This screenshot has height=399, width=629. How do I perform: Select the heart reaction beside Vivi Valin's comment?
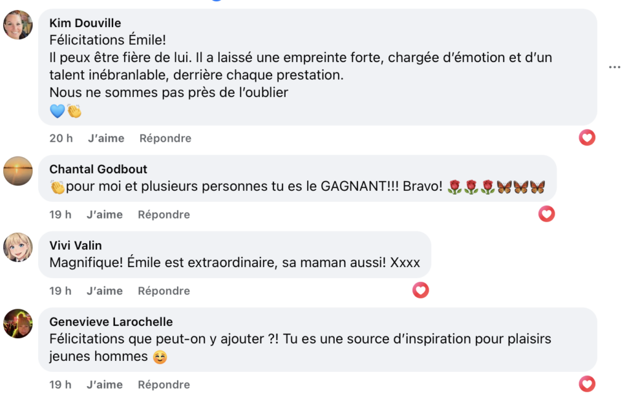click(x=420, y=290)
